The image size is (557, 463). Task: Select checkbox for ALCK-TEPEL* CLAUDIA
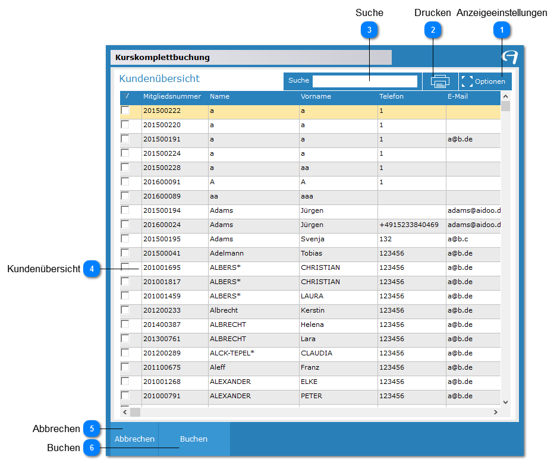[x=125, y=352]
